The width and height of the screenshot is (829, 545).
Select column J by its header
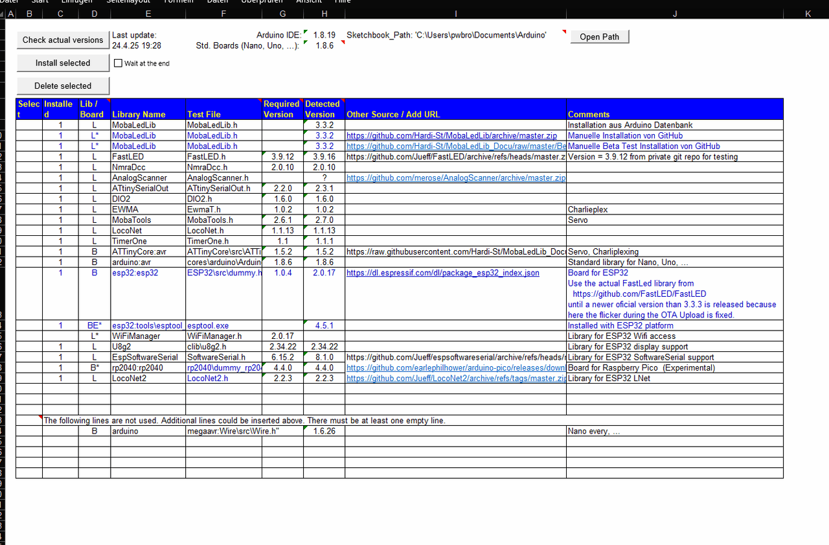click(675, 14)
